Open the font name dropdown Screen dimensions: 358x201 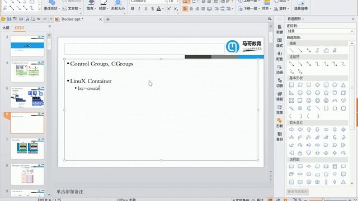tap(166, 1)
